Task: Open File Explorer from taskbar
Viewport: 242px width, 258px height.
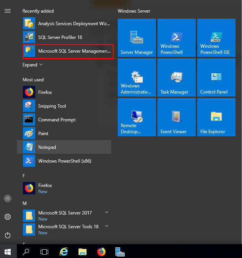Action: pos(83,252)
